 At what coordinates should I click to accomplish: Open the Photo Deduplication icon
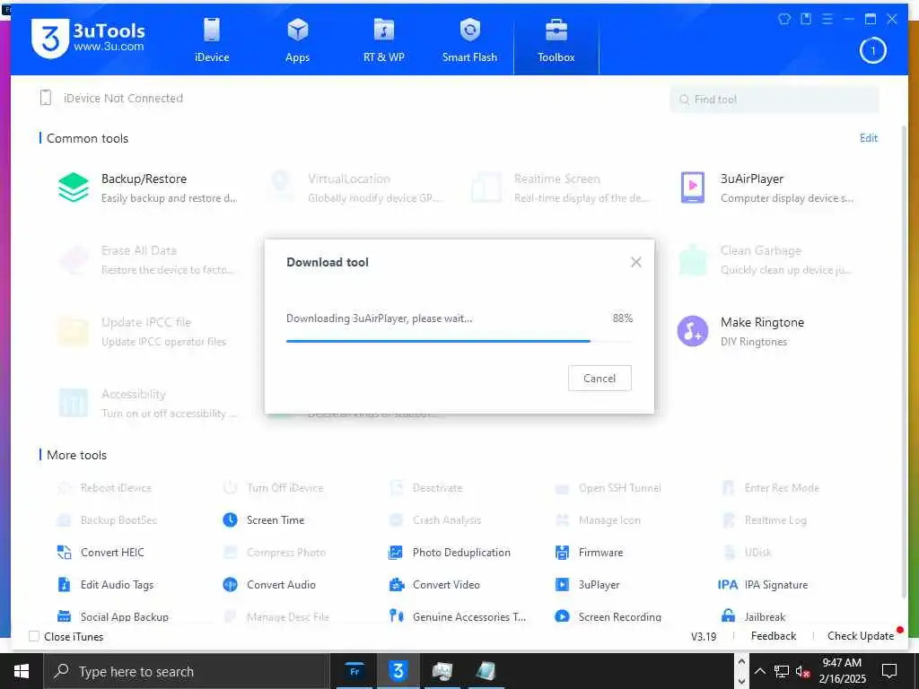pyautogui.click(x=396, y=552)
